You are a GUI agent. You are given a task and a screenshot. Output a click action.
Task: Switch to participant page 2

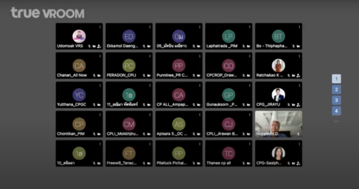point(336,89)
